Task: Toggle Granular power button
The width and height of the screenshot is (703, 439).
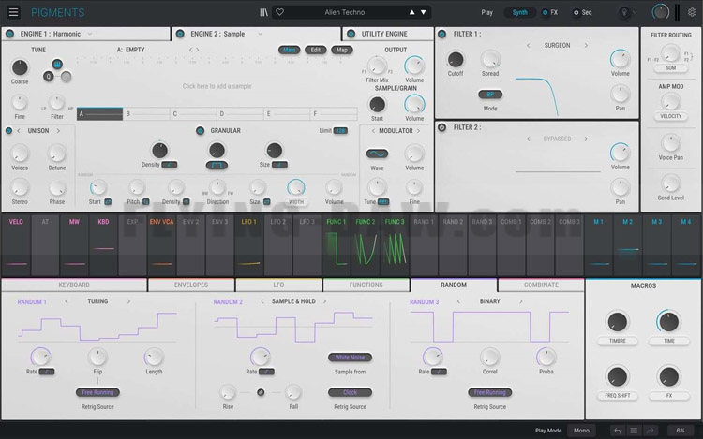Action: click(x=200, y=131)
